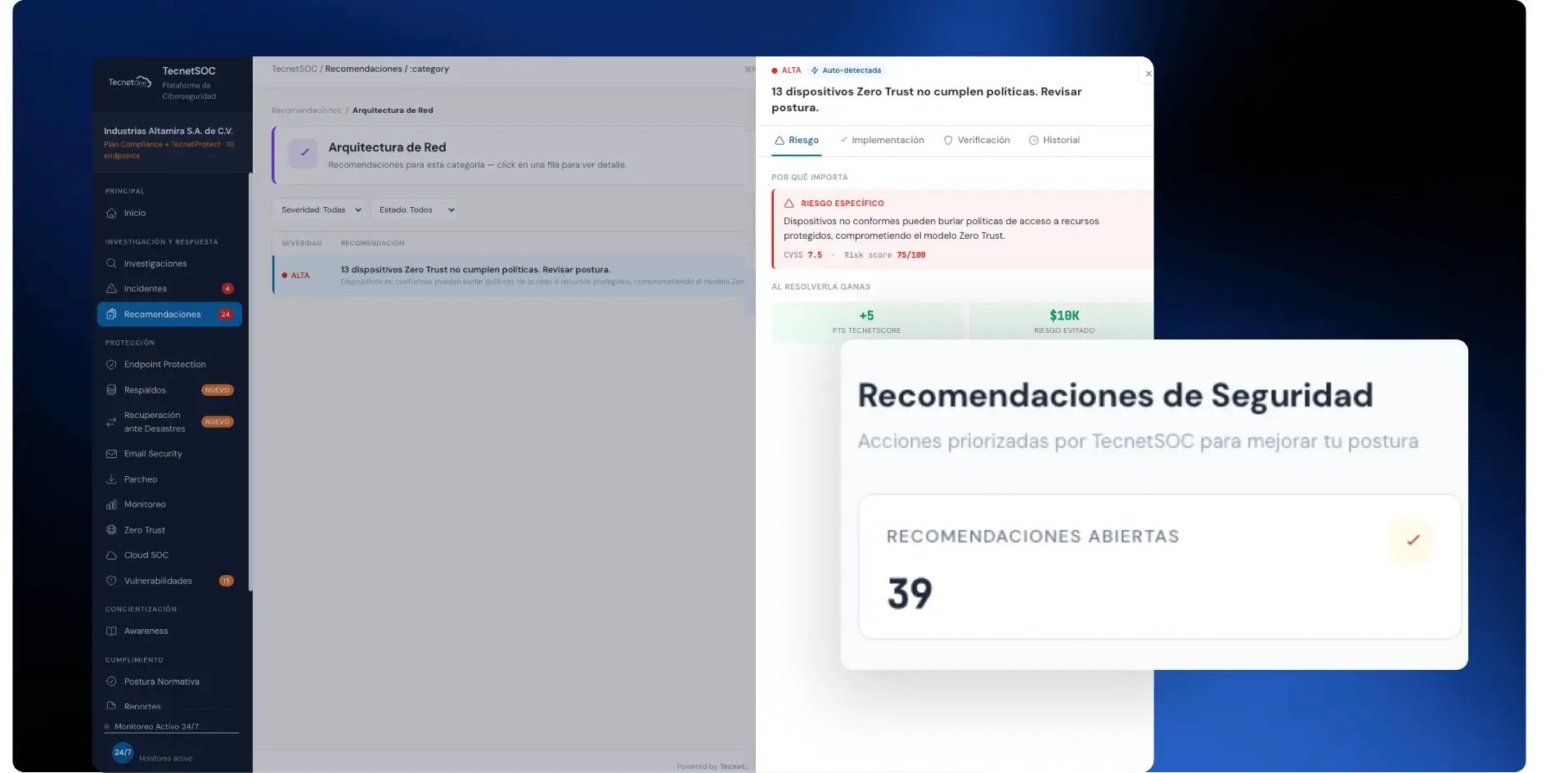Click the Tecnet logo in sidebar header
This screenshot has width=1546, height=773.
130,82
